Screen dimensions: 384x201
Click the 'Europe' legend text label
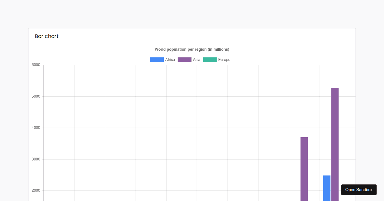[224, 59]
